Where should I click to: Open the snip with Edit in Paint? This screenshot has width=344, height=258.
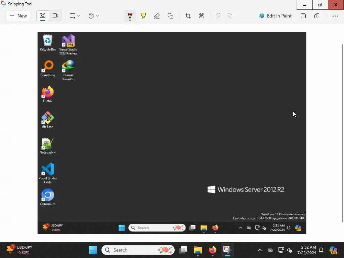(x=275, y=16)
